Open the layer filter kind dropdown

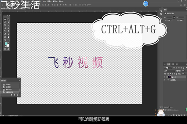(x=168, y=68)
